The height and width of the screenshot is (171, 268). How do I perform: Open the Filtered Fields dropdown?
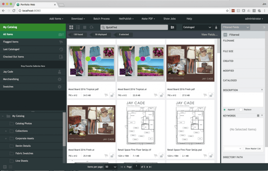coord(236,27)
